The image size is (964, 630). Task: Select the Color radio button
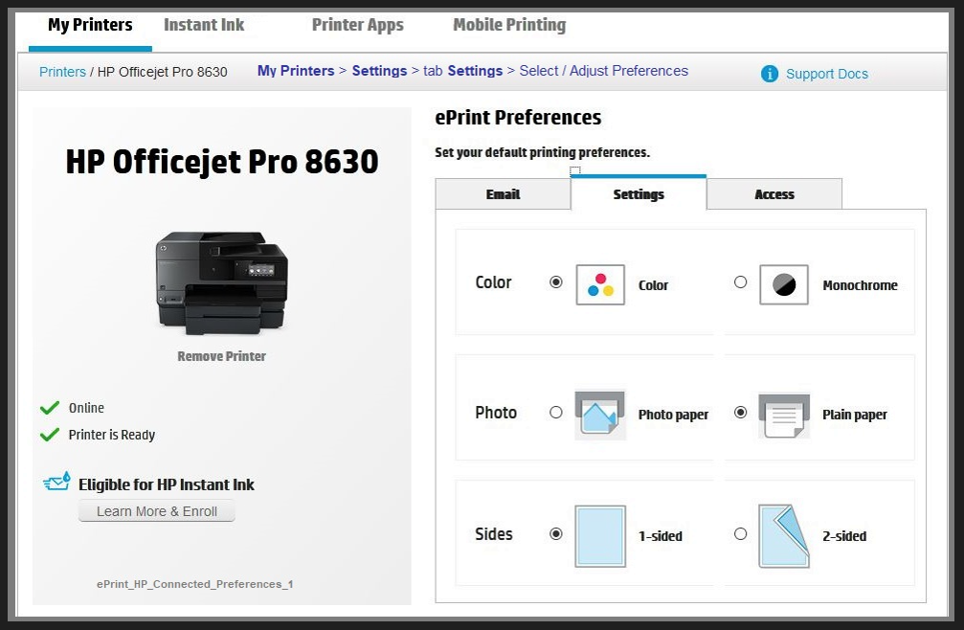click(x=556, y=282)
